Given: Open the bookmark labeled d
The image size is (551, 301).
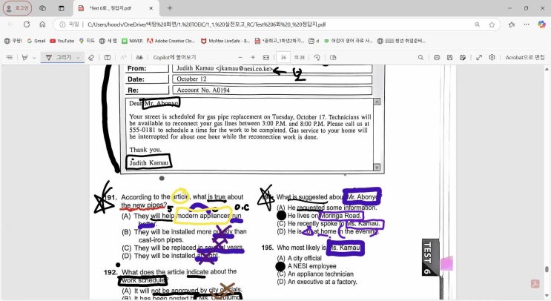Looking at the screenshot, I should click(x=314, y=41).
